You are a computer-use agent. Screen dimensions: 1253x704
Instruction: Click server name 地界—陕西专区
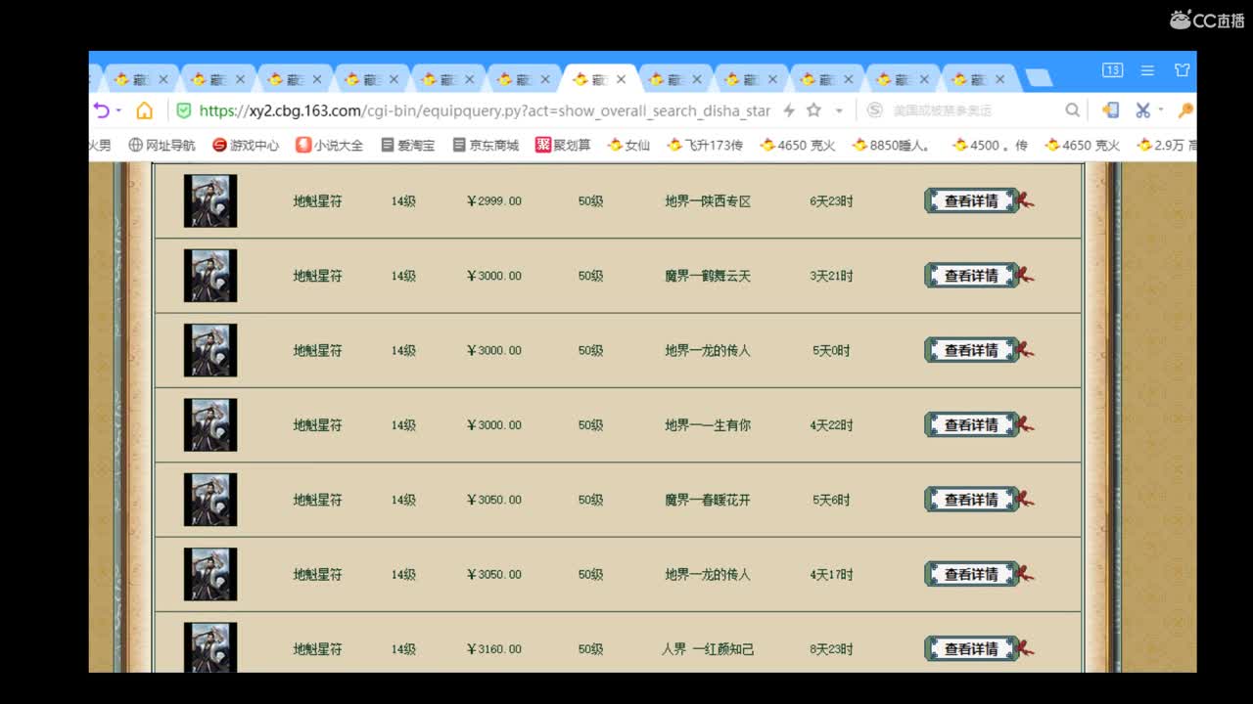708,201
